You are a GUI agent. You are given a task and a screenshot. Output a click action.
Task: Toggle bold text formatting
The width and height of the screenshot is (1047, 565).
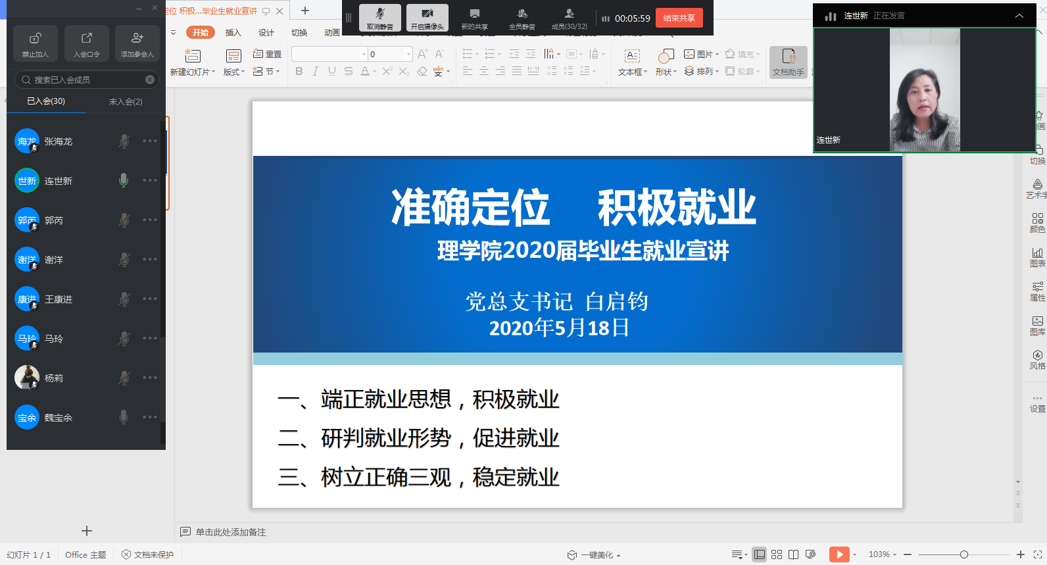[x=299, y=71]
